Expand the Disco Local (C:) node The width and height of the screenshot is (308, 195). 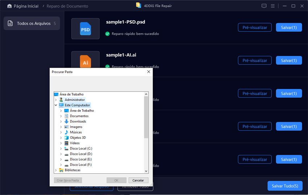click(x=61, y=148)
